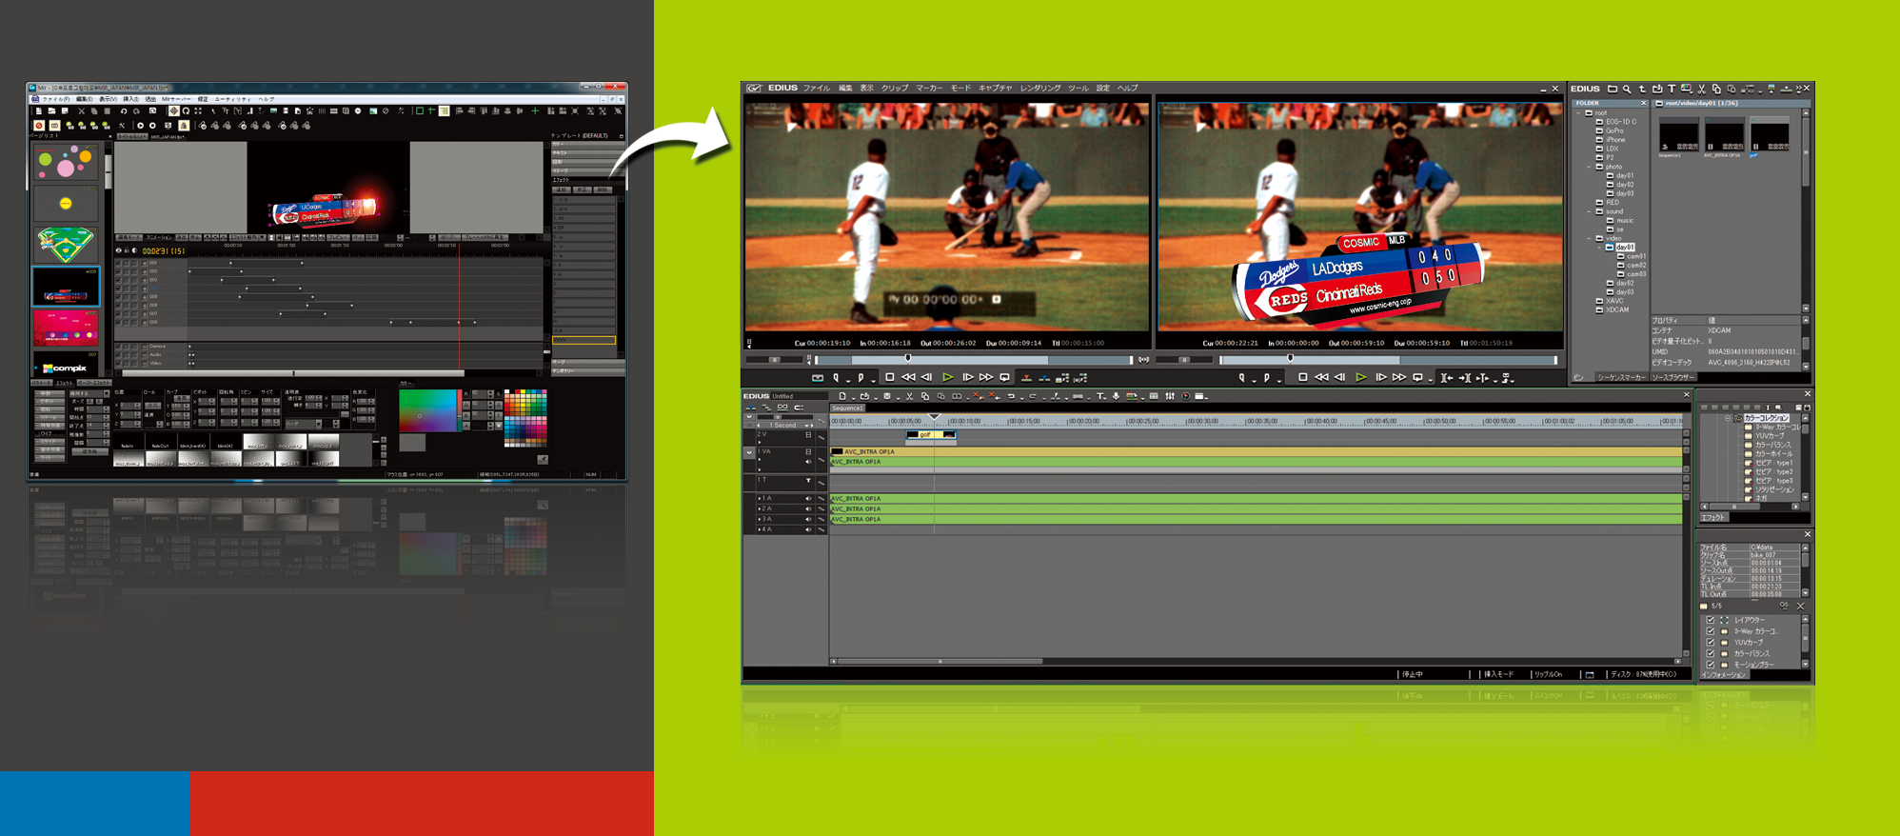Click the left preview's position scrub slider
Screen dimensions: 1900x836
point(907,359)
